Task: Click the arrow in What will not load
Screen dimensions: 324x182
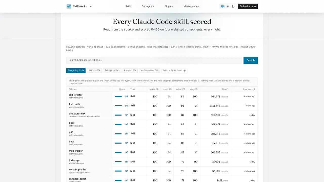Action: [184, 71]
